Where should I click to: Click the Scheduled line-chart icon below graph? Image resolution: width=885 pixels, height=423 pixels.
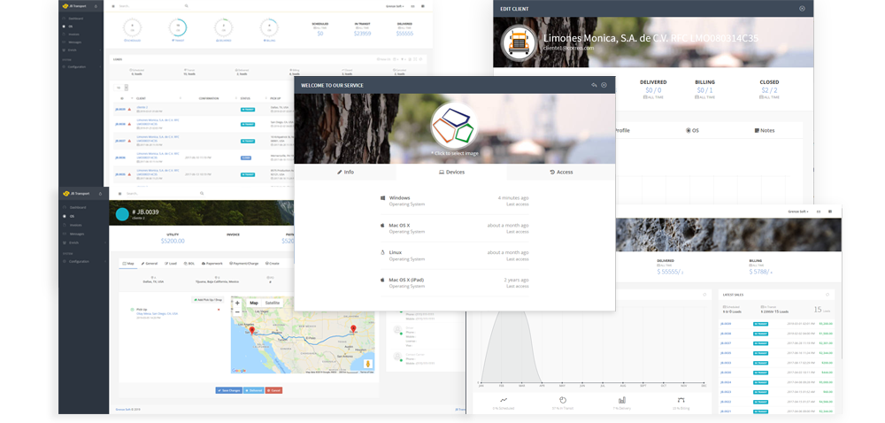(504, 400)
